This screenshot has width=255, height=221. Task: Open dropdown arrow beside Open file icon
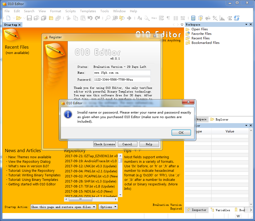[x=24, y=18]
